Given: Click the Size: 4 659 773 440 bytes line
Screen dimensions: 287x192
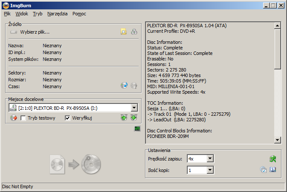Looking at the screenshot, I should (174, 75).
